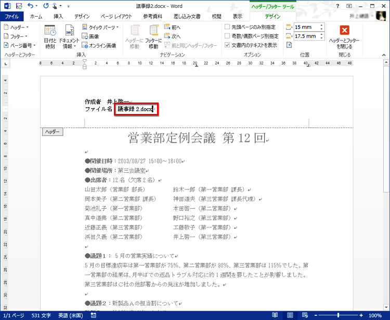
Task: Uncheck 文書内のテキストを表示
Action: [x=227, y=45]
